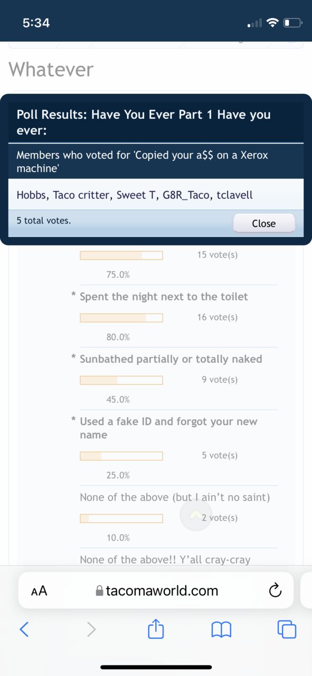312x676 pixels.
Task: Tap the padlock icon beside tacomaworld.com
Action: click(99, 591)
